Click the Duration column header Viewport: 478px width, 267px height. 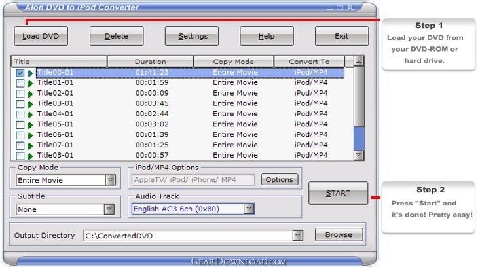tap(151, 62)
